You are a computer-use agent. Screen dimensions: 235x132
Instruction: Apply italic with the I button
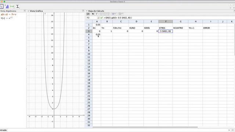pos(97,14)
